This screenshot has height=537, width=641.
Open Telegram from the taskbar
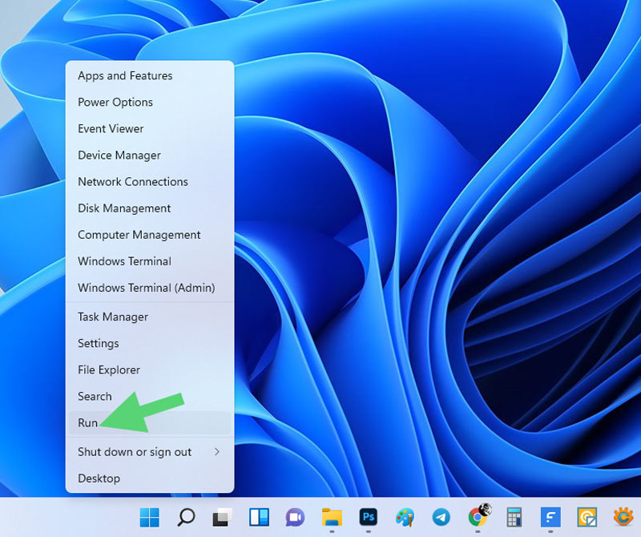coord(441,517)
